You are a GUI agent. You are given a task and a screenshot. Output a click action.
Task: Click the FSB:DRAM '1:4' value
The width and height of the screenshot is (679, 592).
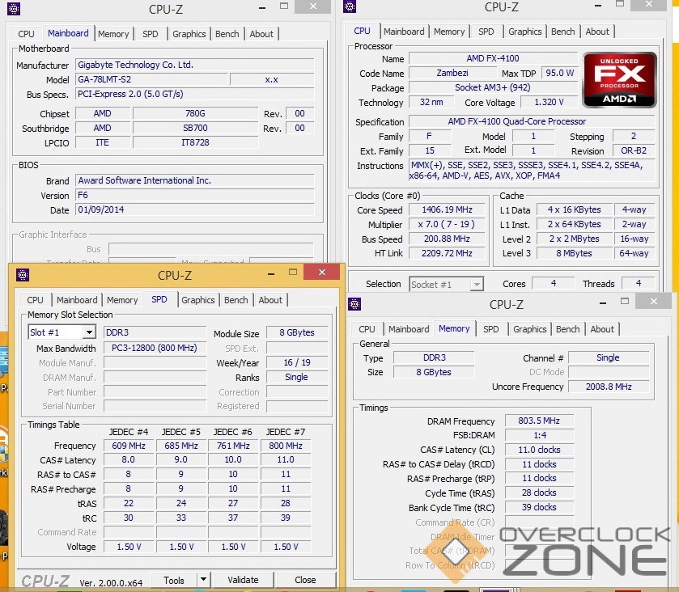(539, 435)
